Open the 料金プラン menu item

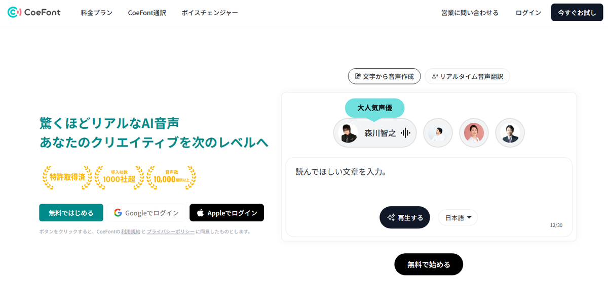[x=96, y=13]
